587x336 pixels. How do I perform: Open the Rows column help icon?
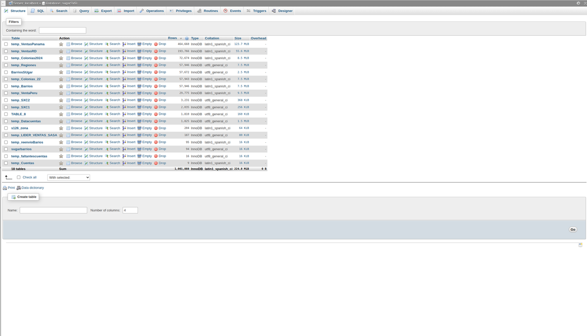coord(186,38)
